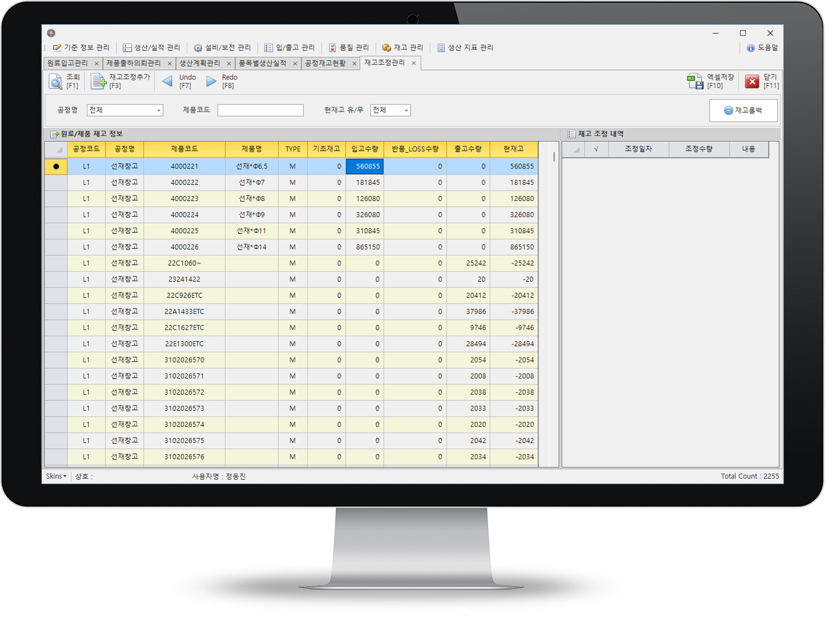Click the 재고롤백 button
Screen dimensions: 826x641
click(x=743, y=111)
